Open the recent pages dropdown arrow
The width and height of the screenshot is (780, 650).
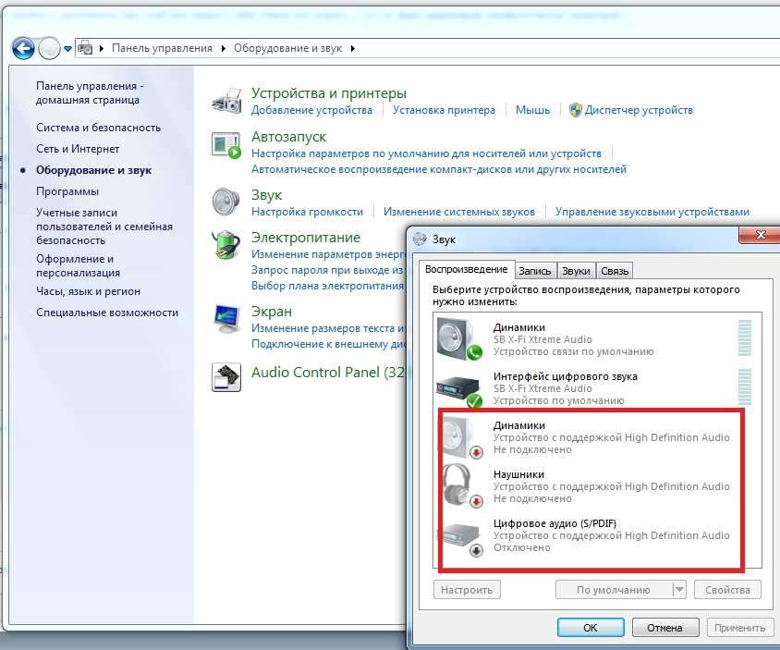(x=67, y=48)
